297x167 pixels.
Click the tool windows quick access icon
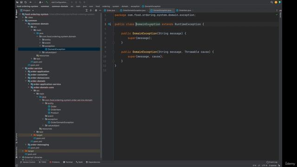17,165
